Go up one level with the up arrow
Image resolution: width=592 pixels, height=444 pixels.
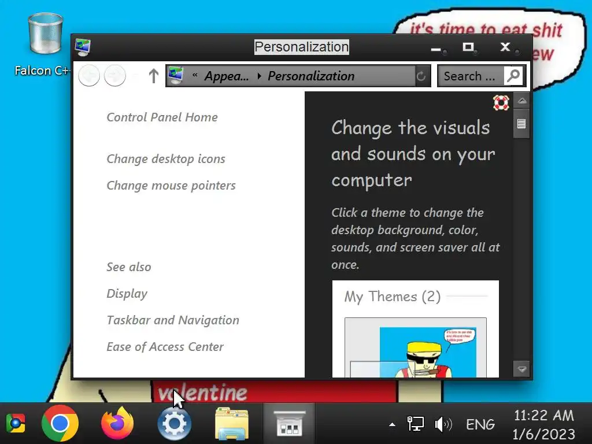[x=153, y=76]
